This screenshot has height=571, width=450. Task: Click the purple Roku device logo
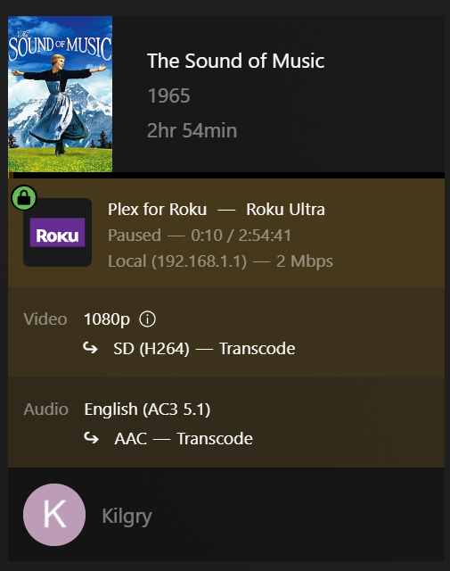click(x=58, y=232)
